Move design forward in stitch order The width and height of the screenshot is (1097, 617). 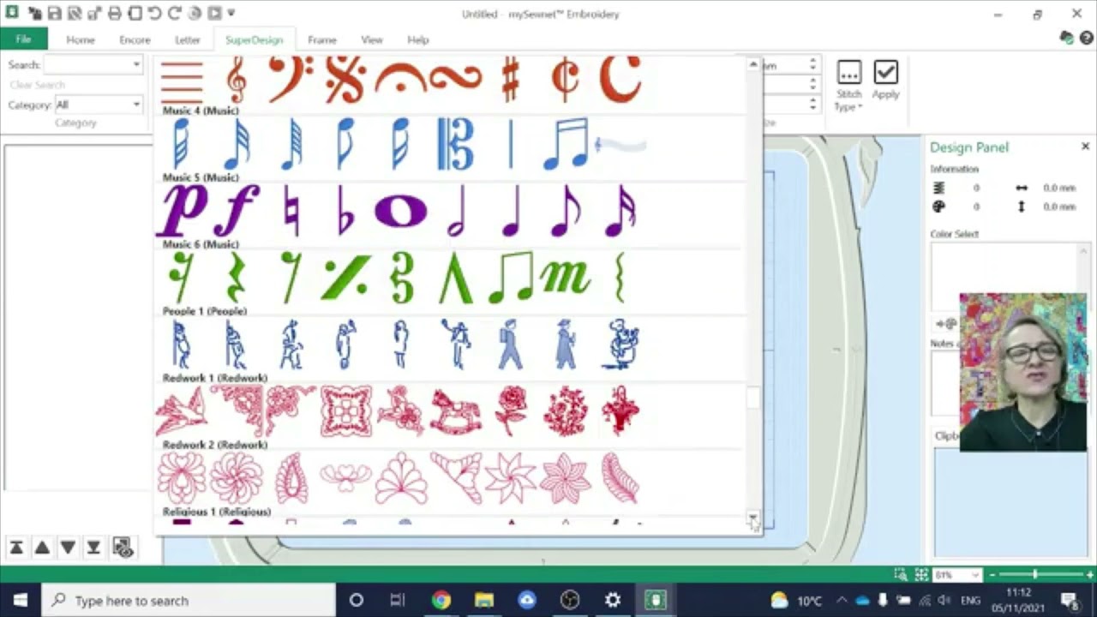coord(68,548)
